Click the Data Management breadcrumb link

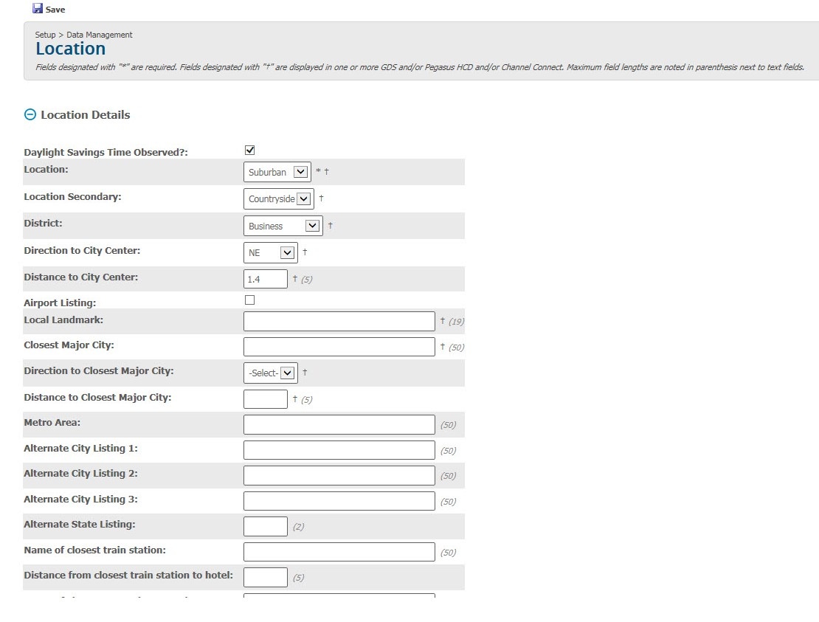coord(100,35)
